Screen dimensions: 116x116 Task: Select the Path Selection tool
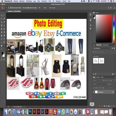(x=2, y=42)
